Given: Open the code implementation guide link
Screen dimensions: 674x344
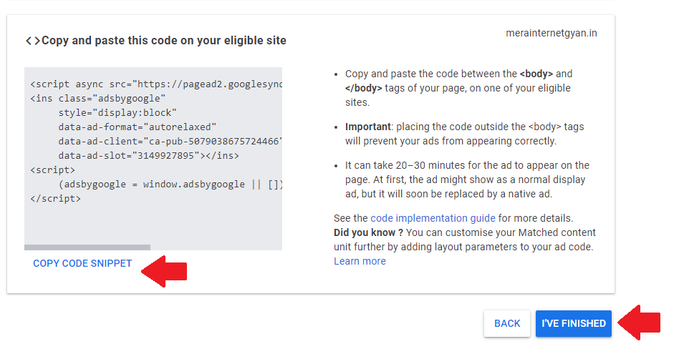Looking at the screenshot, I should [433, 218].
